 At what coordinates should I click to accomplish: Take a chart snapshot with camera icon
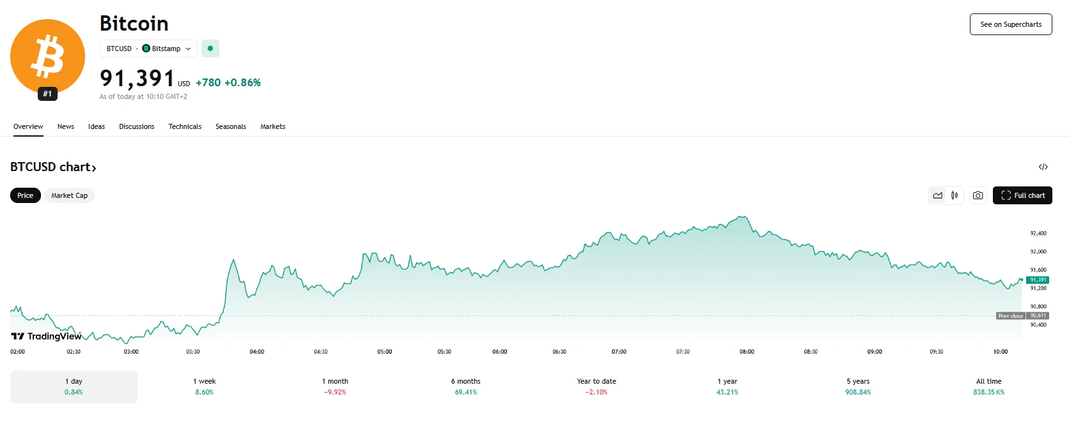click(x=978, y=195)
